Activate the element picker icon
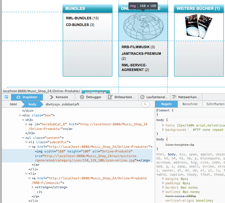The width and height of the screenshot is (225, 203). pos(6,97)
